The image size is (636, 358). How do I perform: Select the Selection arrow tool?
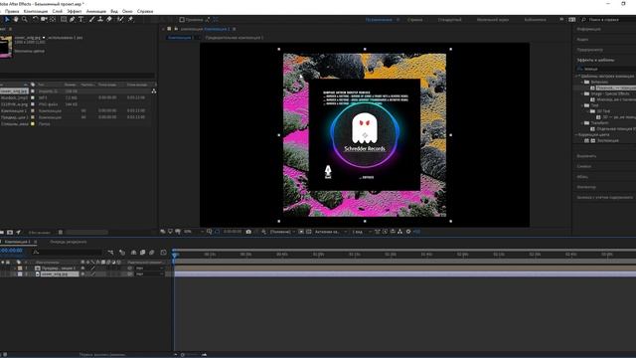[7, 20]
